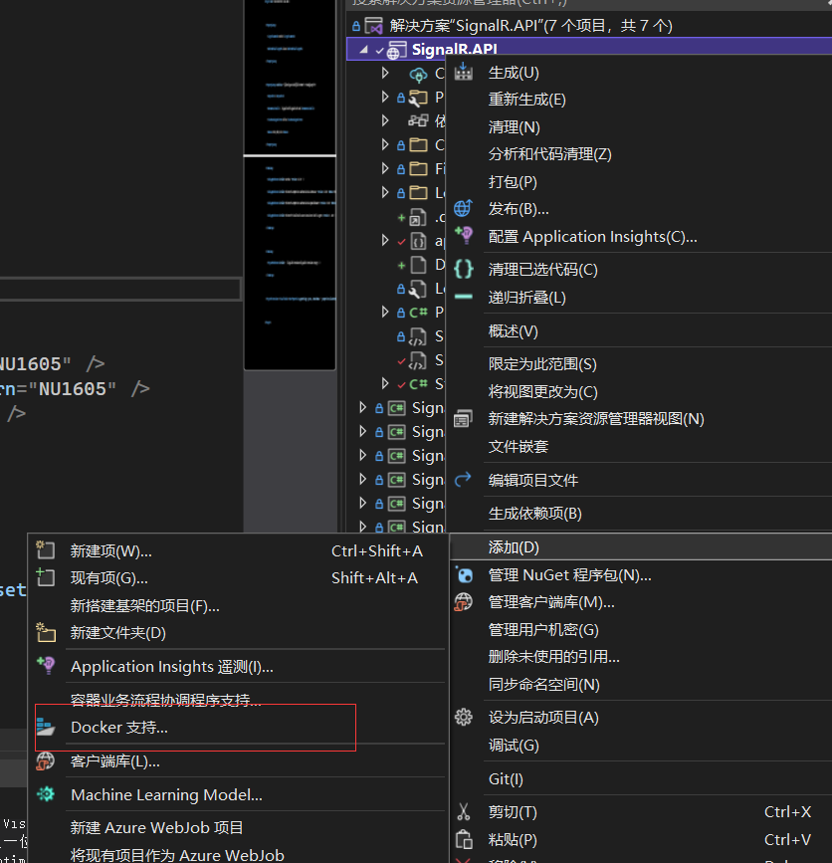This screenshot has height=863, width=832.
Task: Choose 删除未使用的引用...
Action: 554,657
